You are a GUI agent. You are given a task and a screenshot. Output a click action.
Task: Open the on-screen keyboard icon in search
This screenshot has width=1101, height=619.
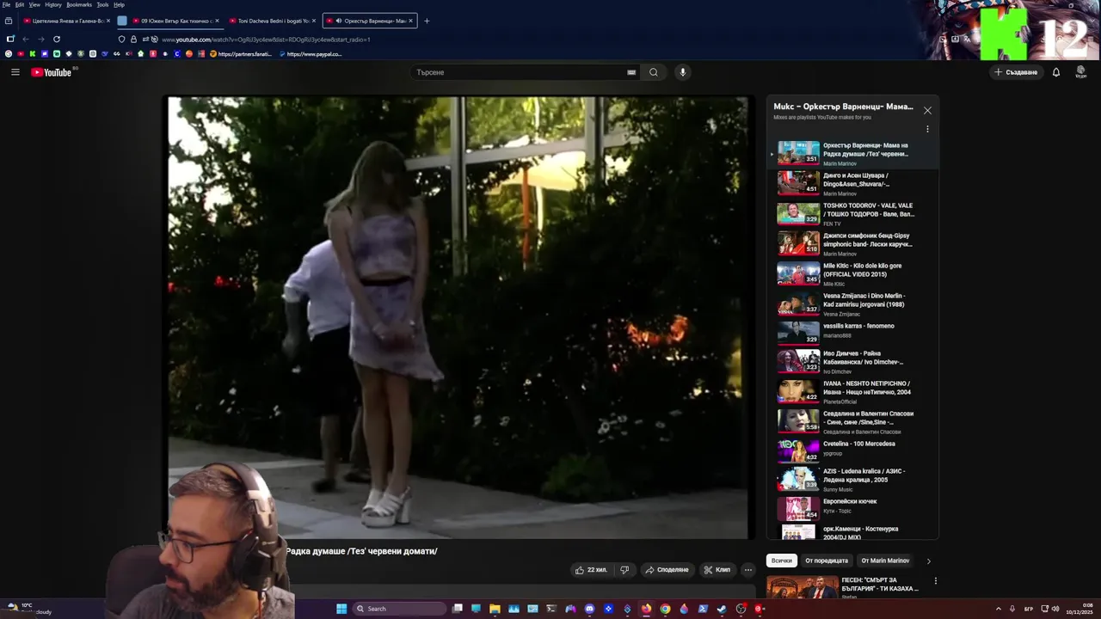pos(631,72)
